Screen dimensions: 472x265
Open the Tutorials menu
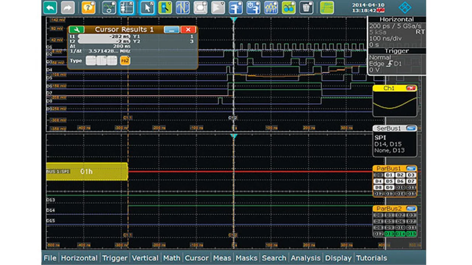[371, 258]
